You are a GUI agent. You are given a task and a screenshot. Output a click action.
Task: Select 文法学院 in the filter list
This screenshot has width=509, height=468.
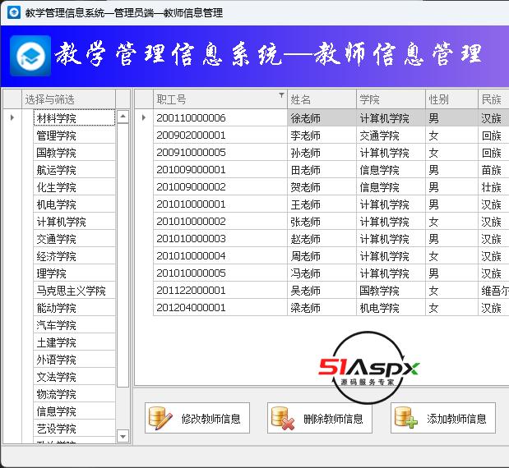pyautogui.click(x=74, y=377)
